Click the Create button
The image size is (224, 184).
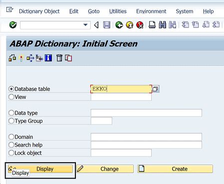[175, 169]
